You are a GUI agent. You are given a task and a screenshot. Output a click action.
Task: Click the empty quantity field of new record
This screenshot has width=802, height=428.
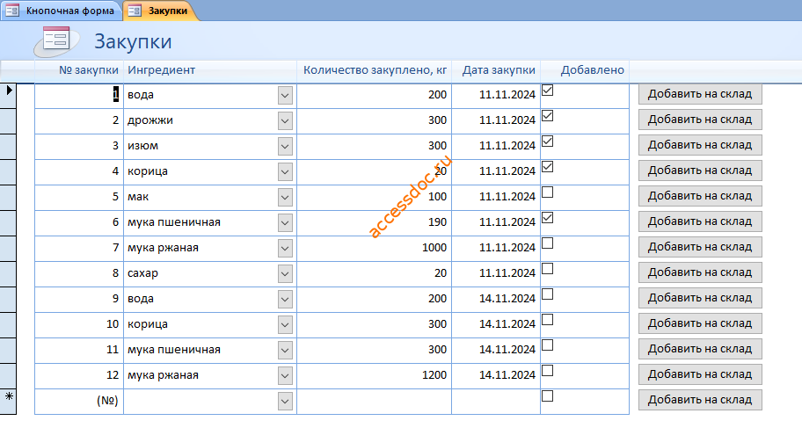[374, 402]
